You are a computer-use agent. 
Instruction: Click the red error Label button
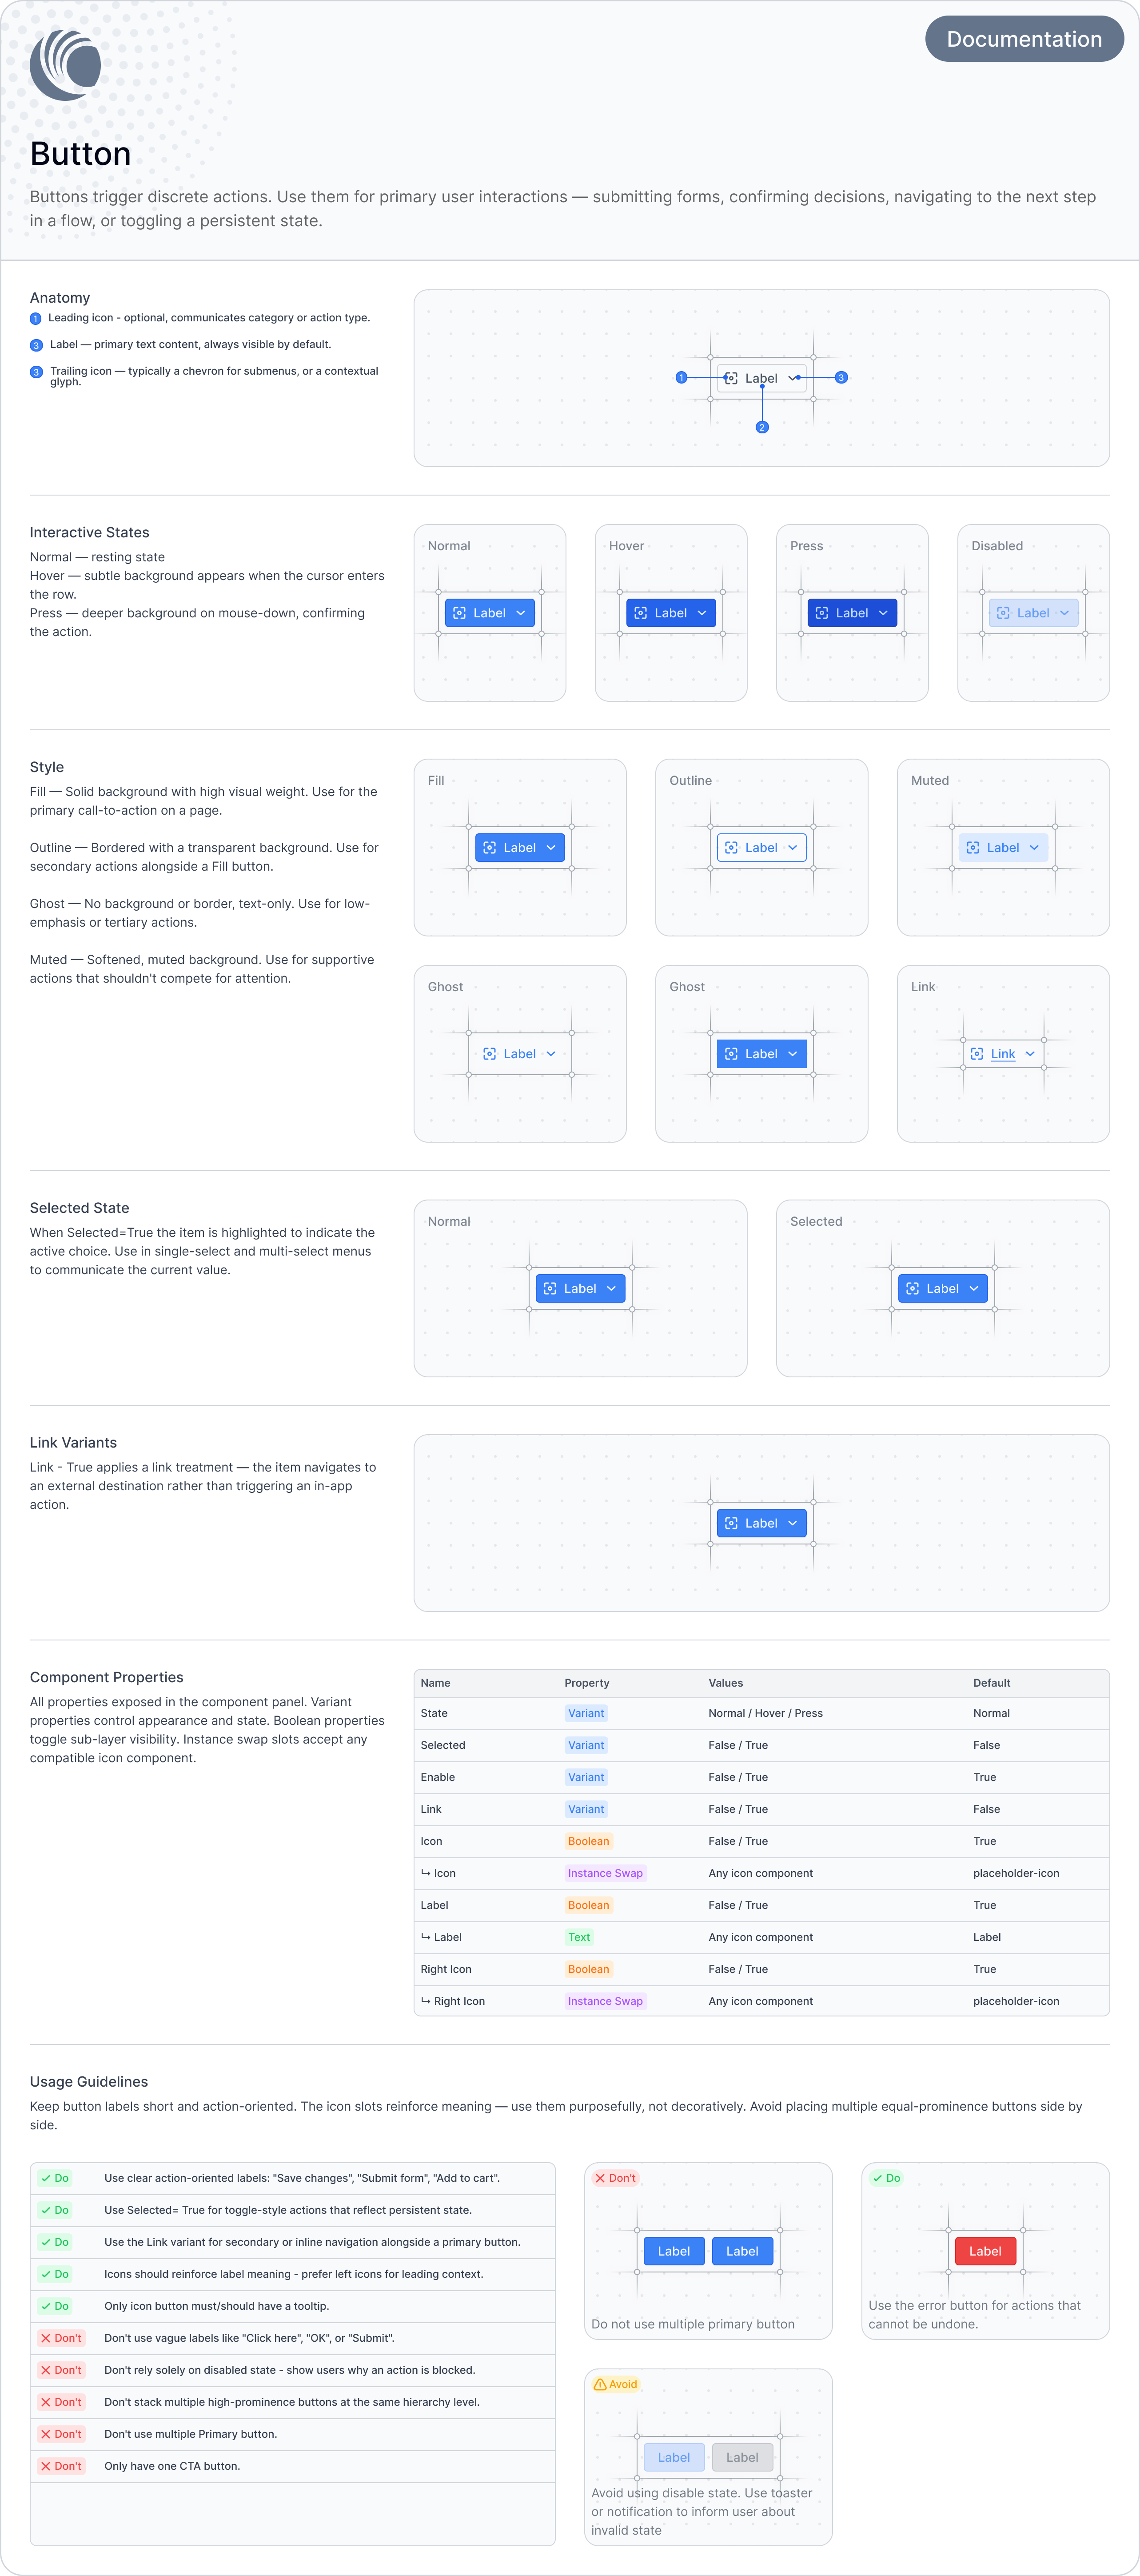[x=985, y=2251]
